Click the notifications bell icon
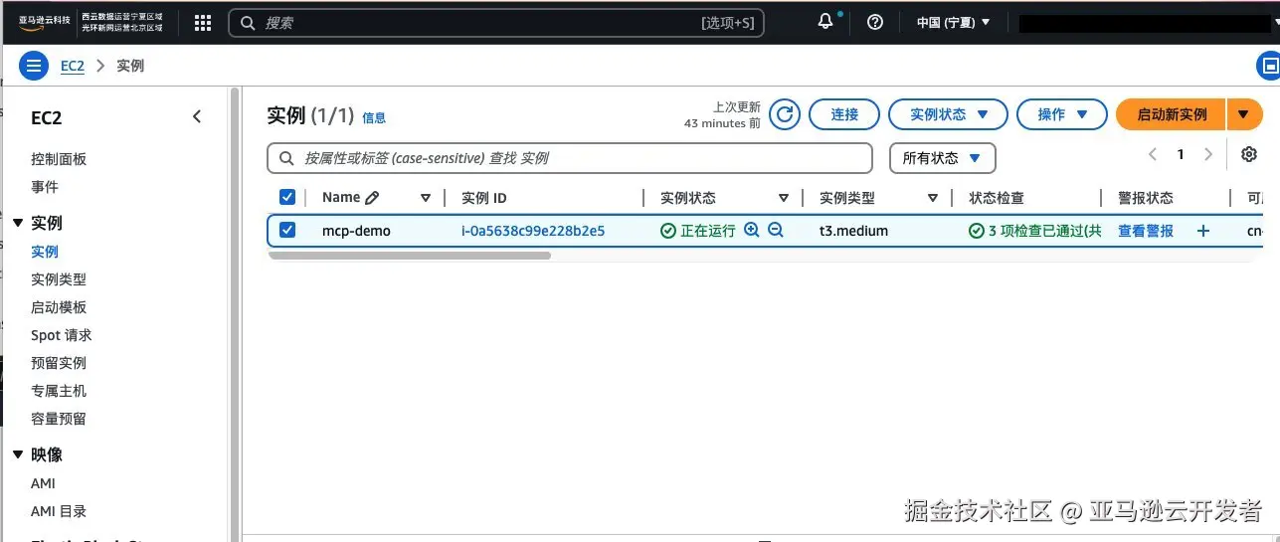 click(x=825, y=22)
